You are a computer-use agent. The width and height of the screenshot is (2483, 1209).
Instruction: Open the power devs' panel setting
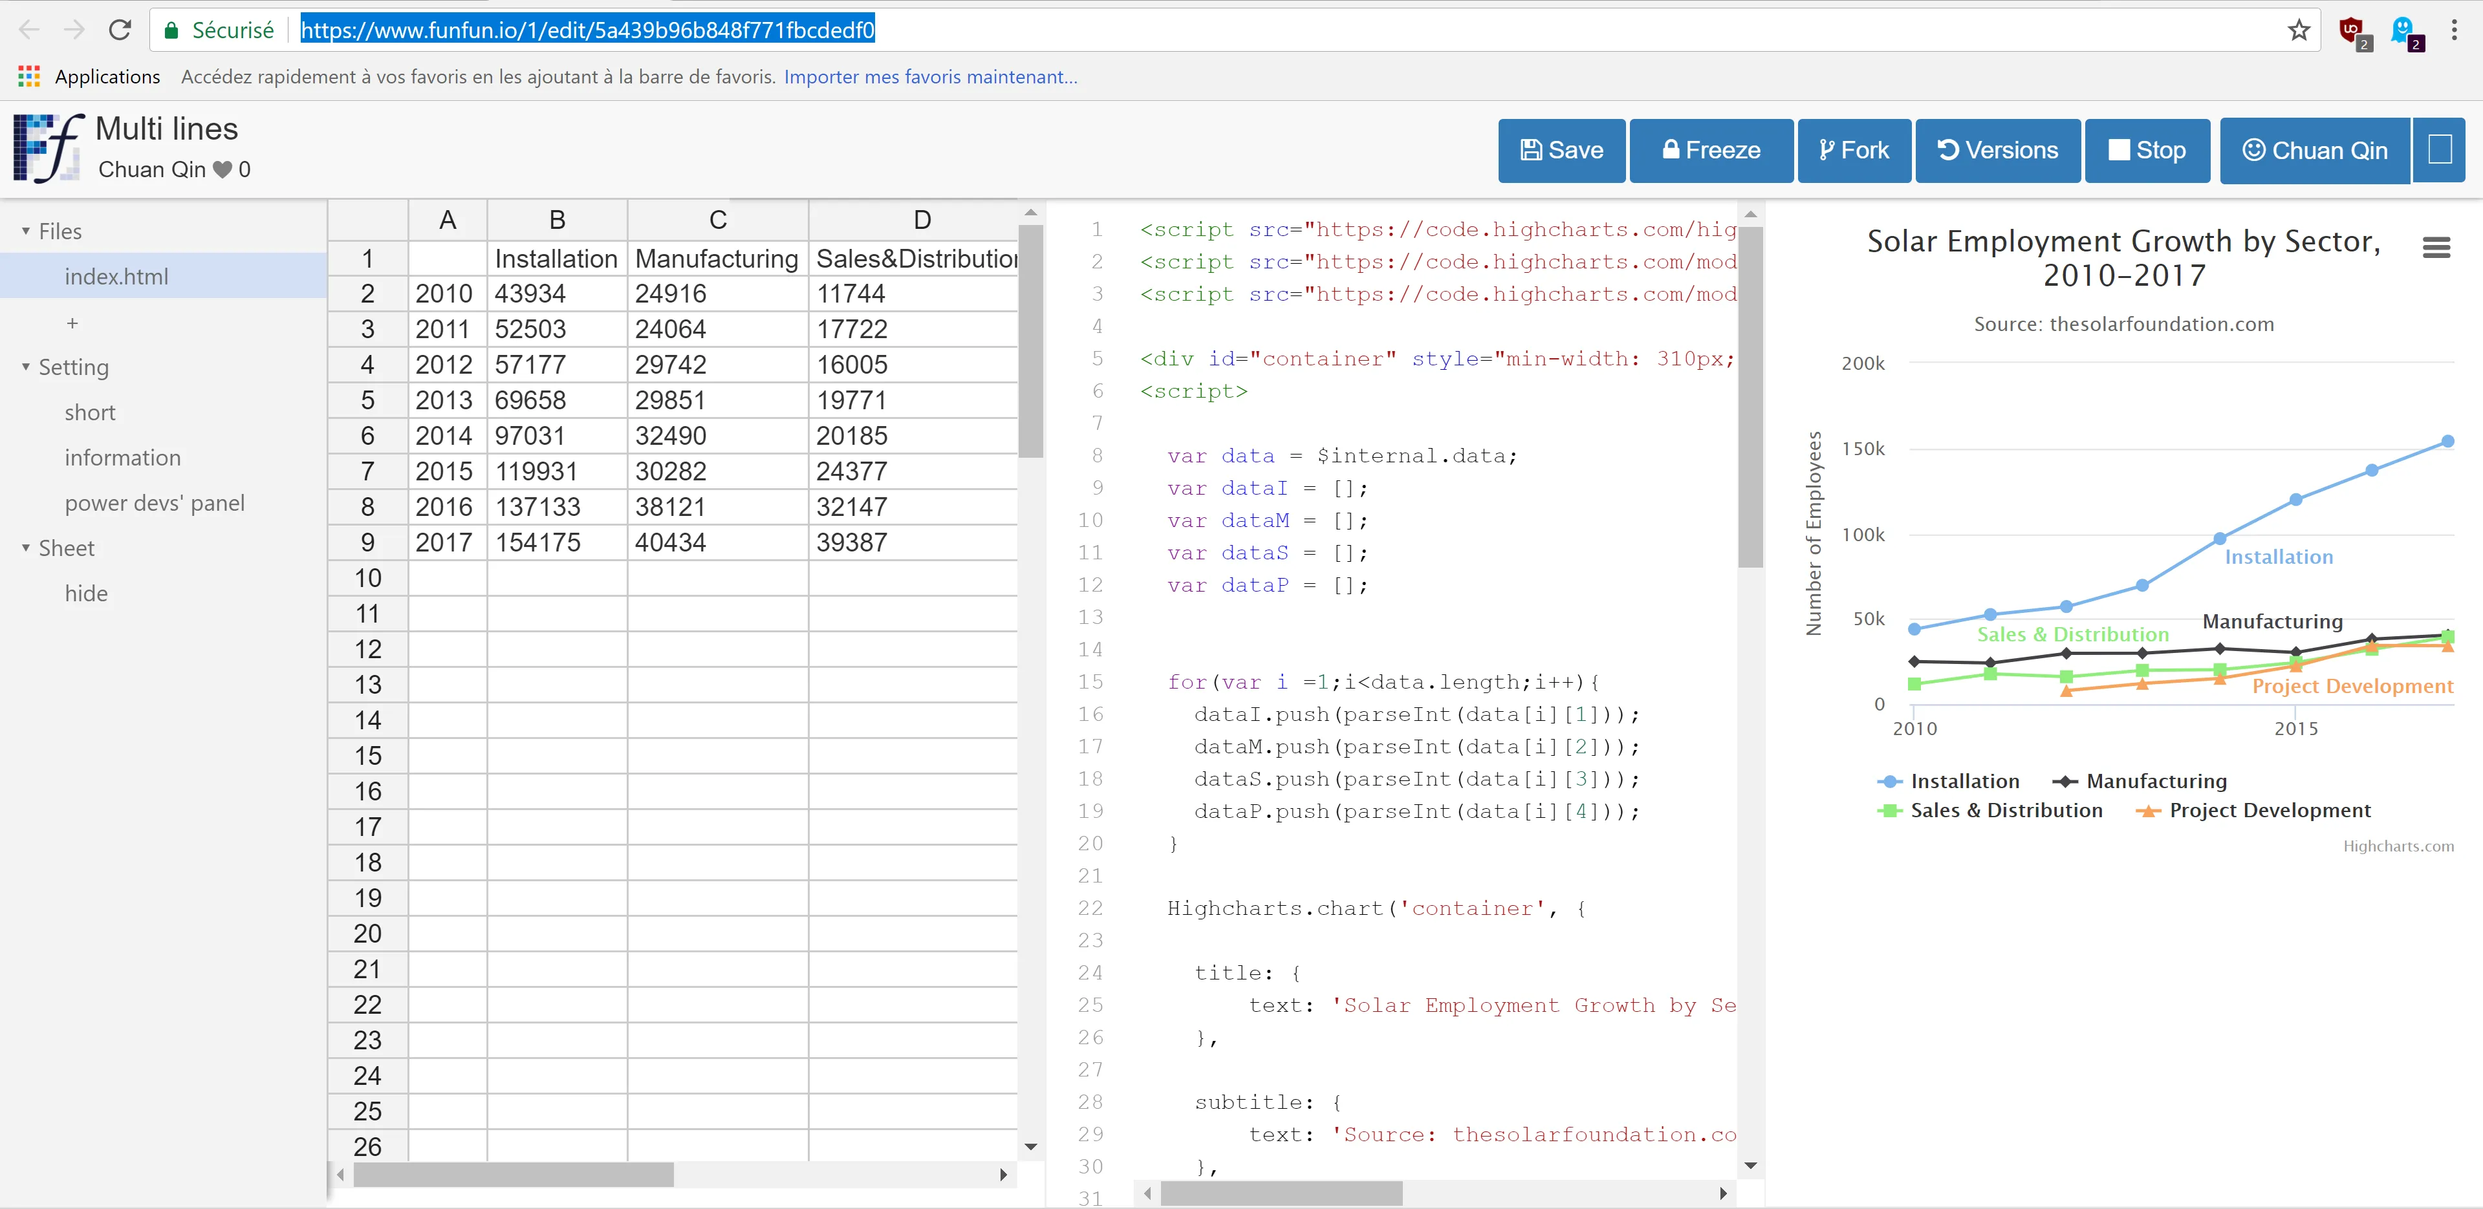point(154,503)
